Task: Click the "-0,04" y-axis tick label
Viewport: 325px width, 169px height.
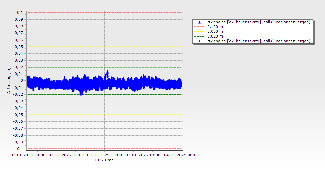Action: coord(18,108)
